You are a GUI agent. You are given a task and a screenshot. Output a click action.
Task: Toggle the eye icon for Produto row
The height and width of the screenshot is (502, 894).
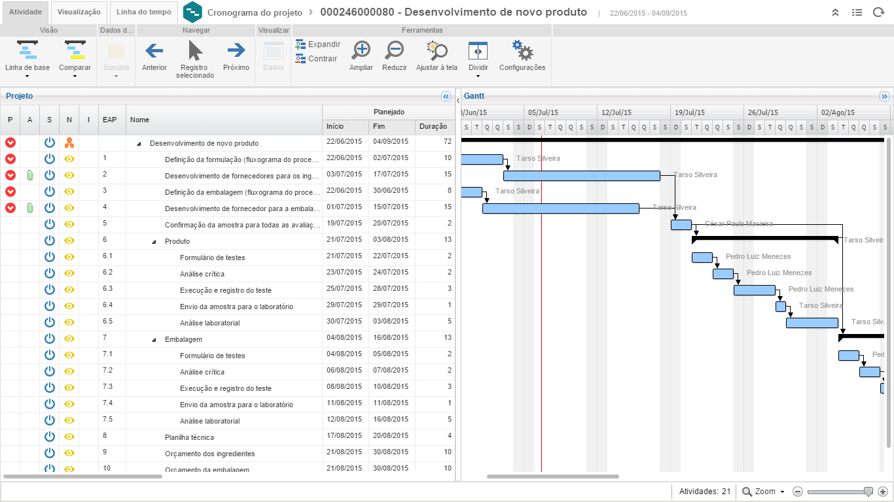pos(69,241)
